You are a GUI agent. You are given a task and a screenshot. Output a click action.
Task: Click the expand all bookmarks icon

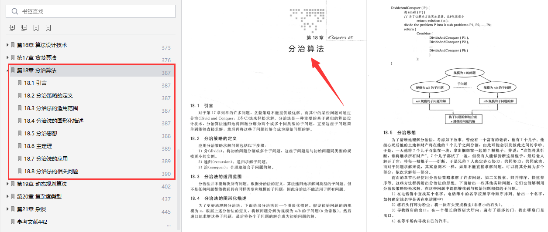[x=12, y=27]
